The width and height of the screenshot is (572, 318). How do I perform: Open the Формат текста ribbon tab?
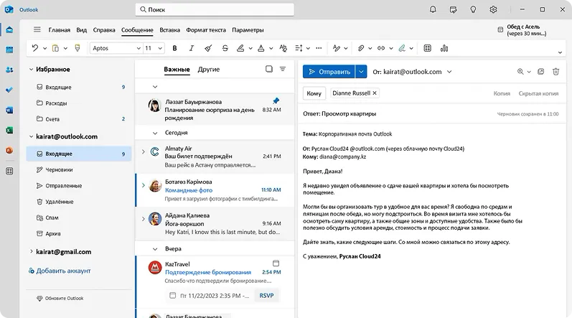pos(206,30)
